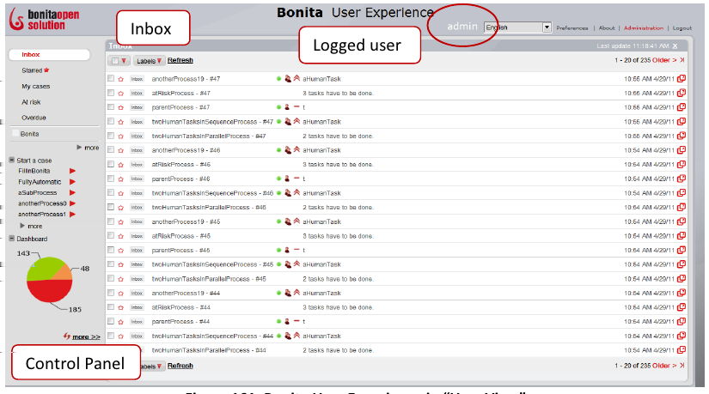This screenshot has height=394, width=709.
Task: Open My cases view
Action: [x=36, y=87]
